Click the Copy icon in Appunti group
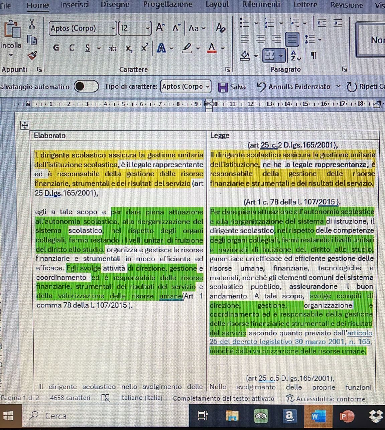The image size is (385, 430). [32, 40]
